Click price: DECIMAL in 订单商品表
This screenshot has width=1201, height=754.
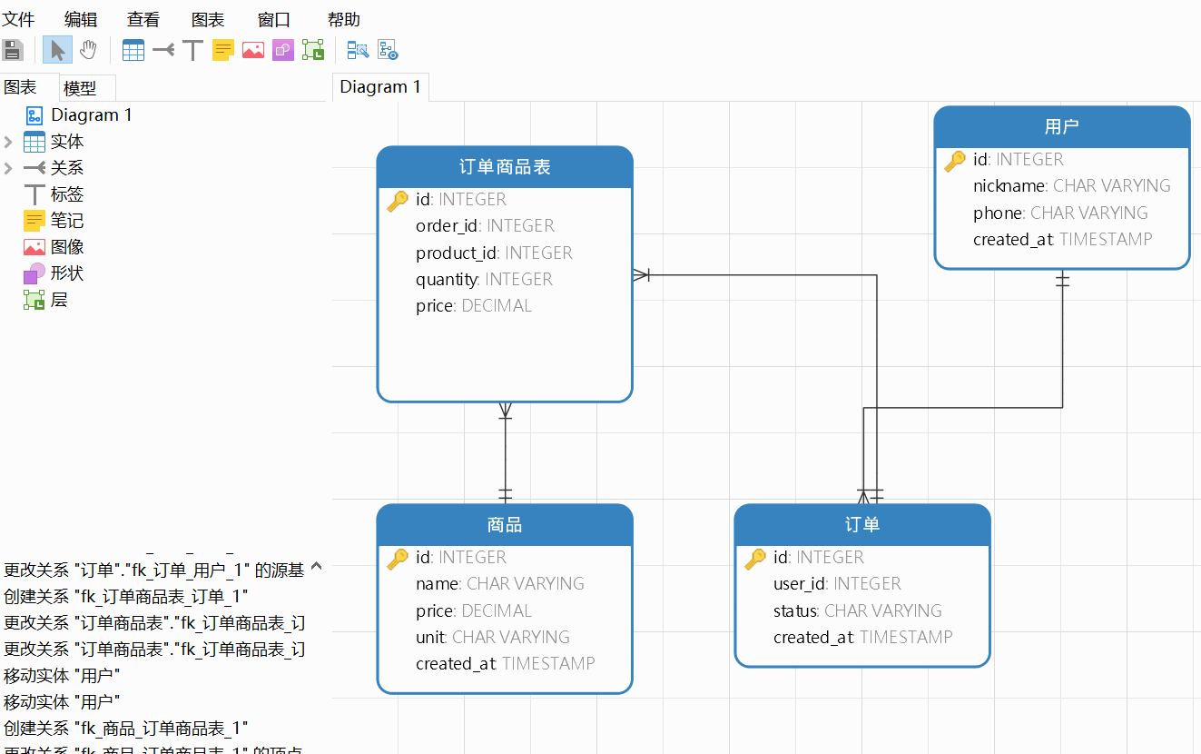pos(474,306)
